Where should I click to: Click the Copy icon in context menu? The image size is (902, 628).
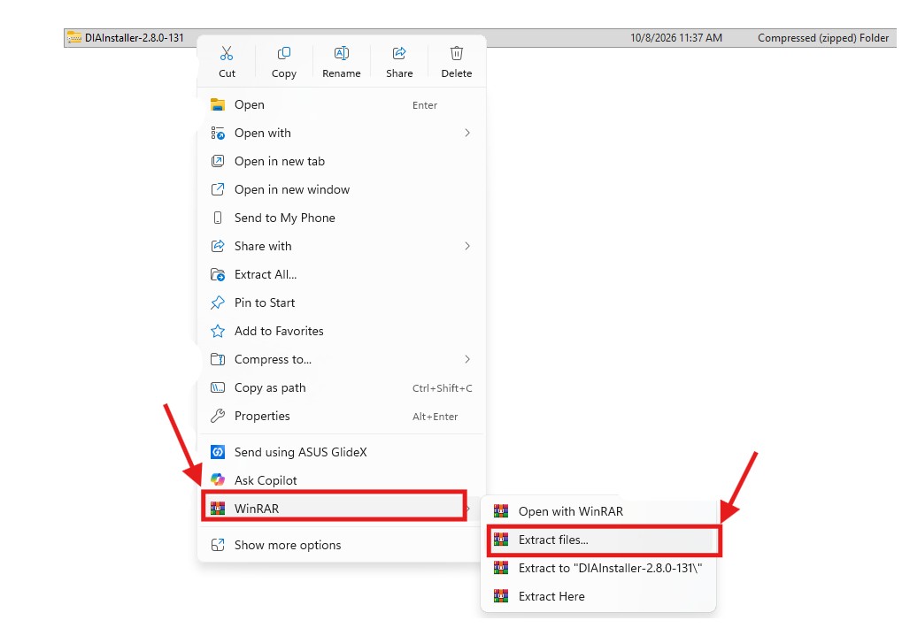click(283, 53)
